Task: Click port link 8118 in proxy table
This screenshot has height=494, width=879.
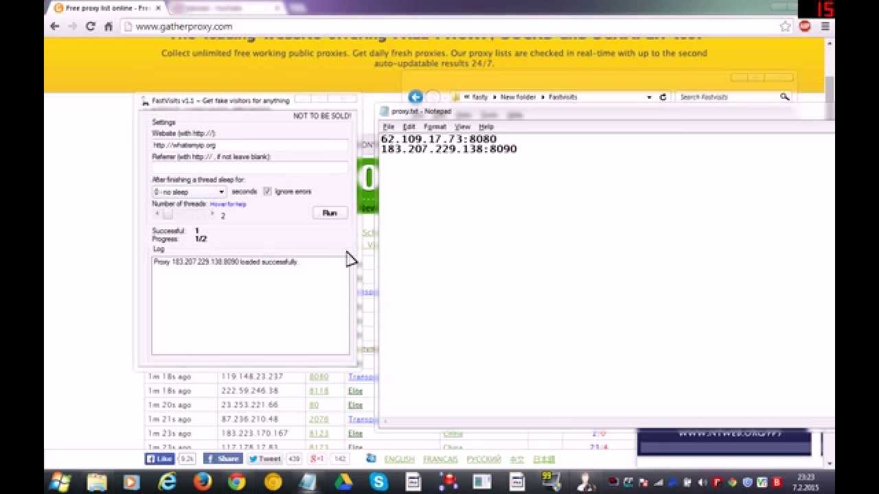Action: 319,391
